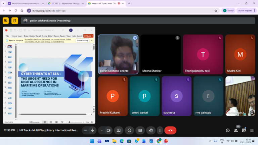Show hidden icons in system tray
258x145 pixels.
210,141
